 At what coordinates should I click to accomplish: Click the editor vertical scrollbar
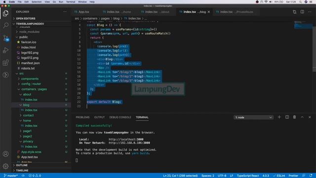point(314,48)
